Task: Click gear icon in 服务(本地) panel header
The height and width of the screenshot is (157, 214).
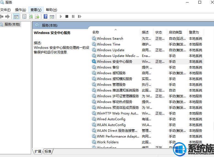Action: 37,25
